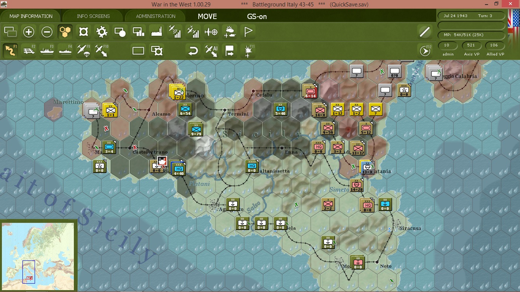Click the Allied VP value 106

494,45
